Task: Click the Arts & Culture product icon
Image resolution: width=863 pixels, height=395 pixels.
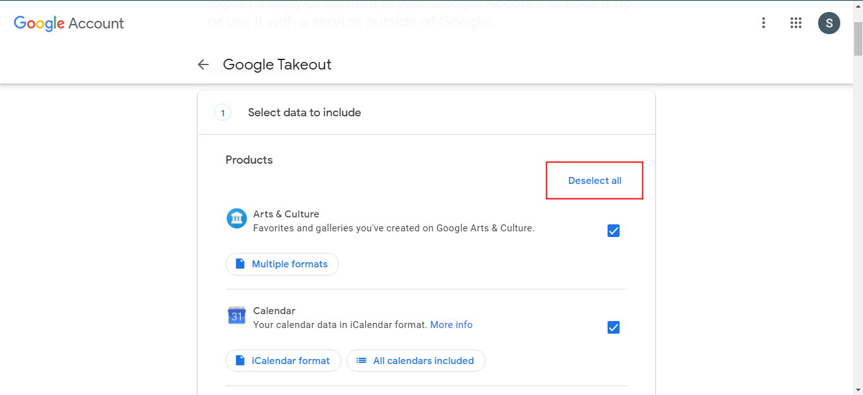Action: 236,219
